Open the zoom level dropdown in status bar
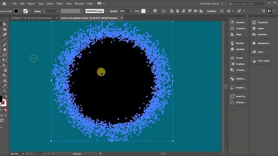 [x=23, y=154]
